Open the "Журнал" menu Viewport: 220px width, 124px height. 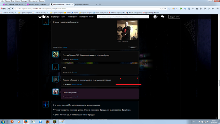coord(18,1)
